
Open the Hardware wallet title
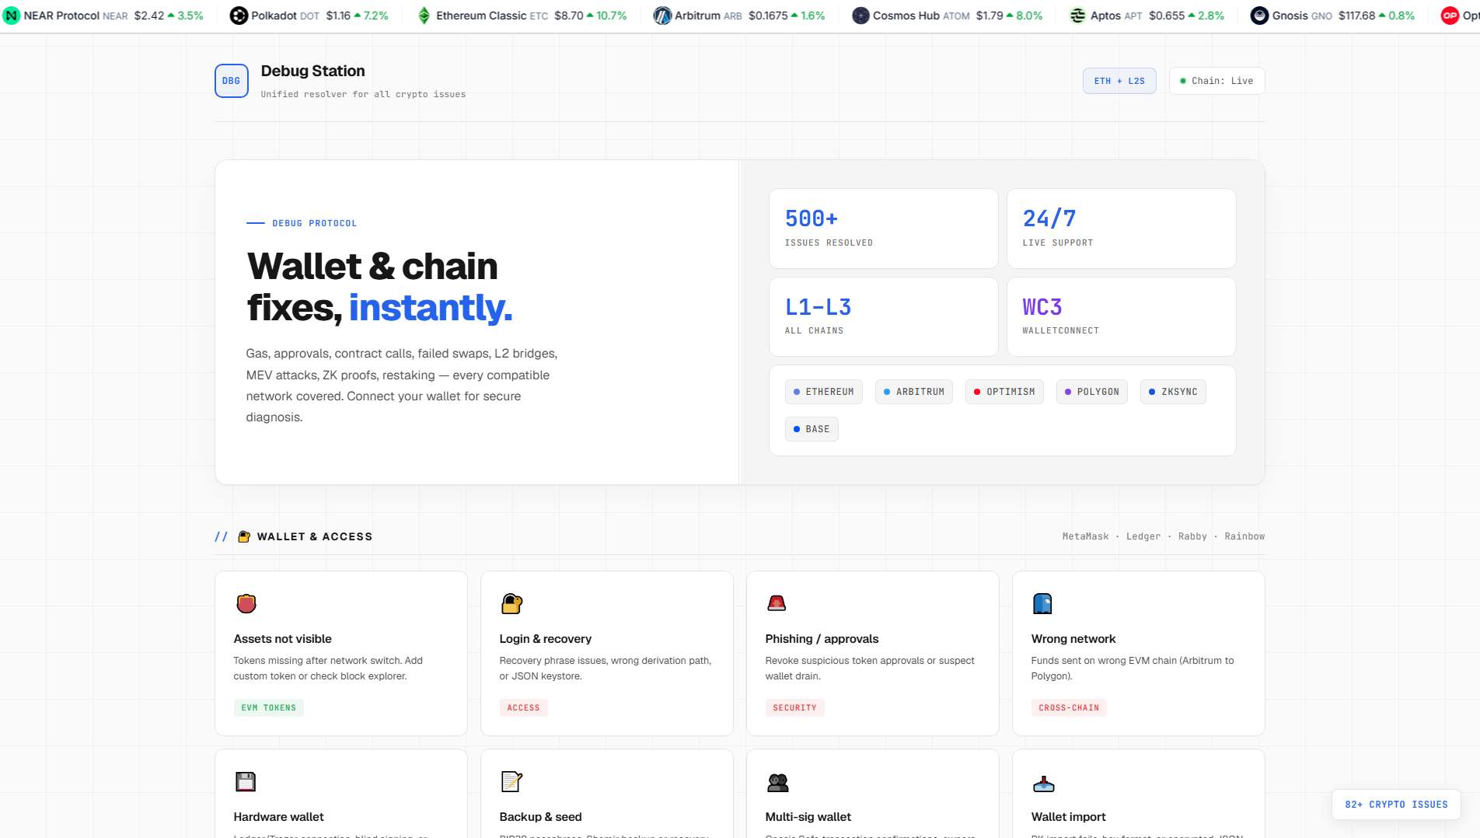point(278,817)
